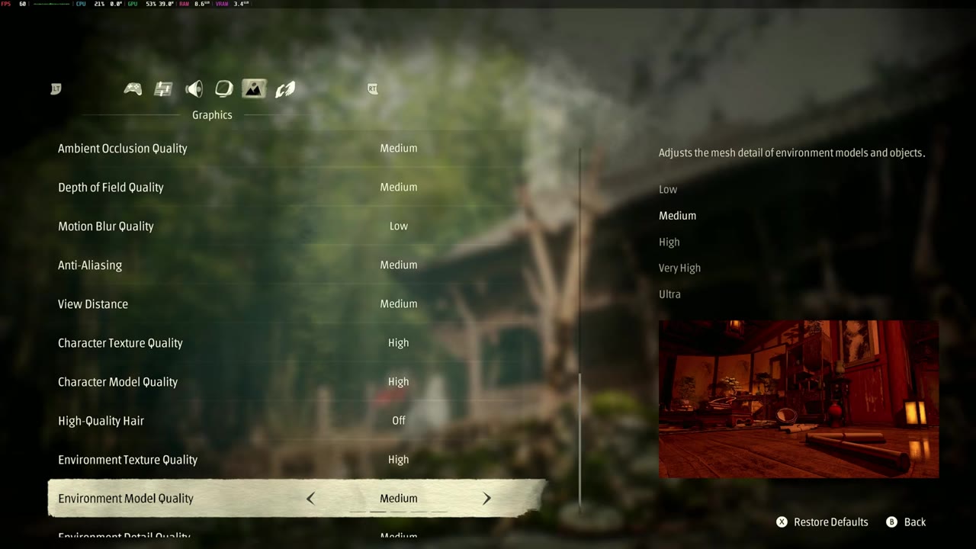Click the LT previous-tab icon
Viewport: 976px width, 549px height.
pos(56,89)
